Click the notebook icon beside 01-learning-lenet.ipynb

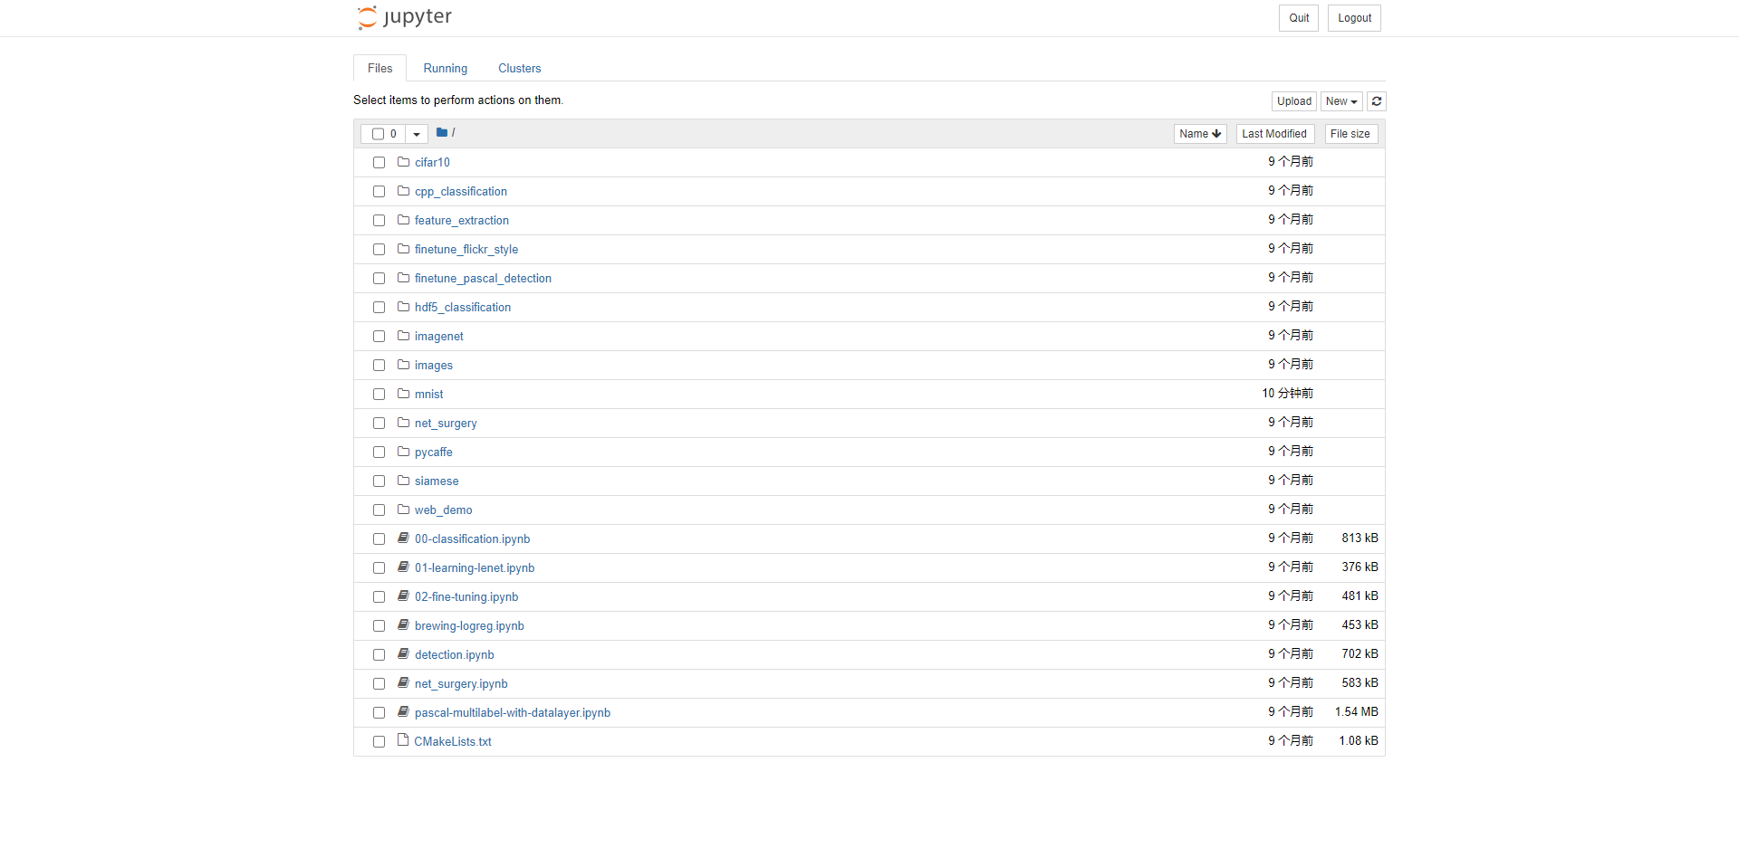[x=404, y=567]
